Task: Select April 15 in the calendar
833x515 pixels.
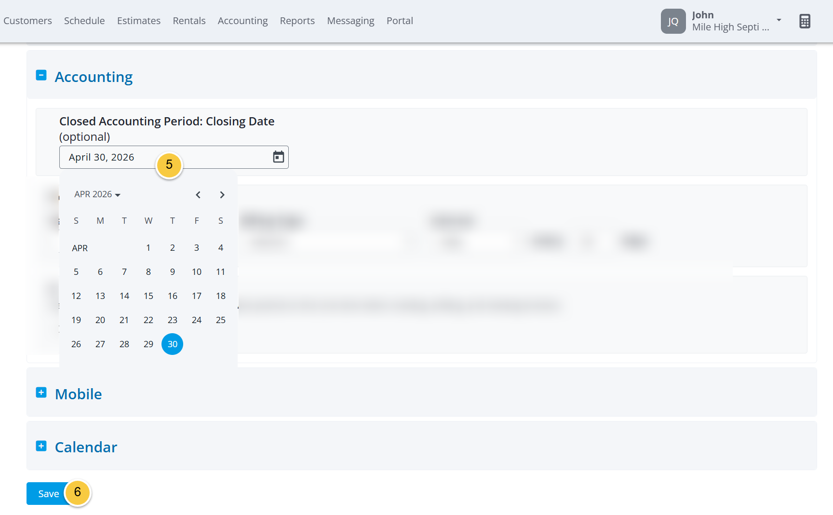Action: click(x=148, y=296)
